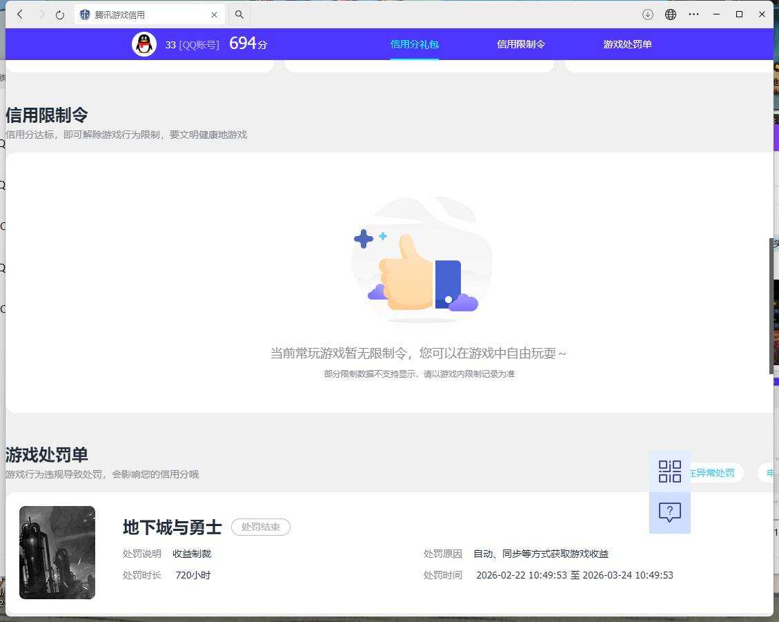Go back with the browser back arrow
The width and height of the screenshot is (779, 622).
(20, 14)
